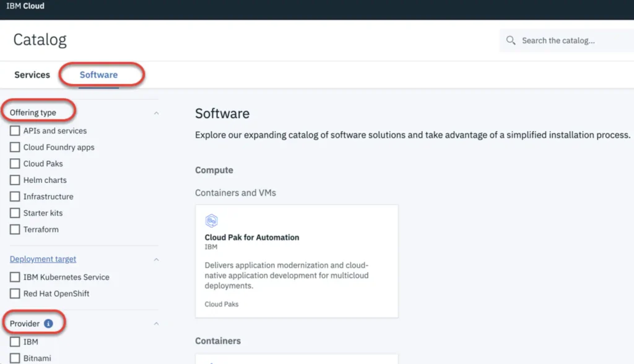Click the IBM Cloud logo
Viewport: 634px width, 364px height.
[25, 6]
